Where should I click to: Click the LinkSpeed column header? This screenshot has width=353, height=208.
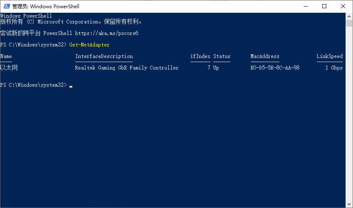coord(330,56)
